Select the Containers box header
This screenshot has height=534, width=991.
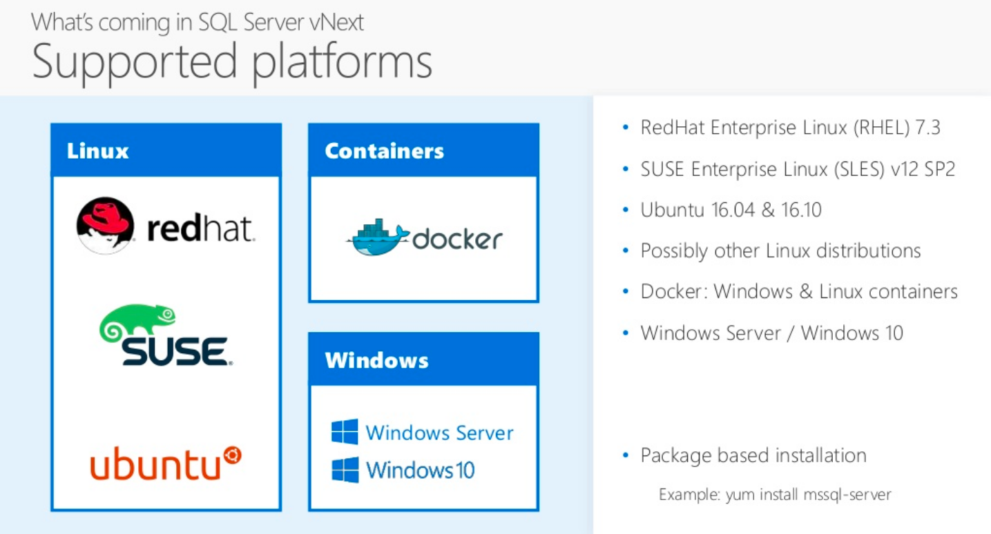tap(423, 150)
